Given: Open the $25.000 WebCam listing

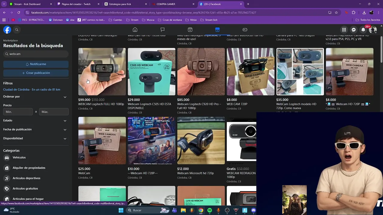Looking at the screenshot, I should [x=102, y=148].
